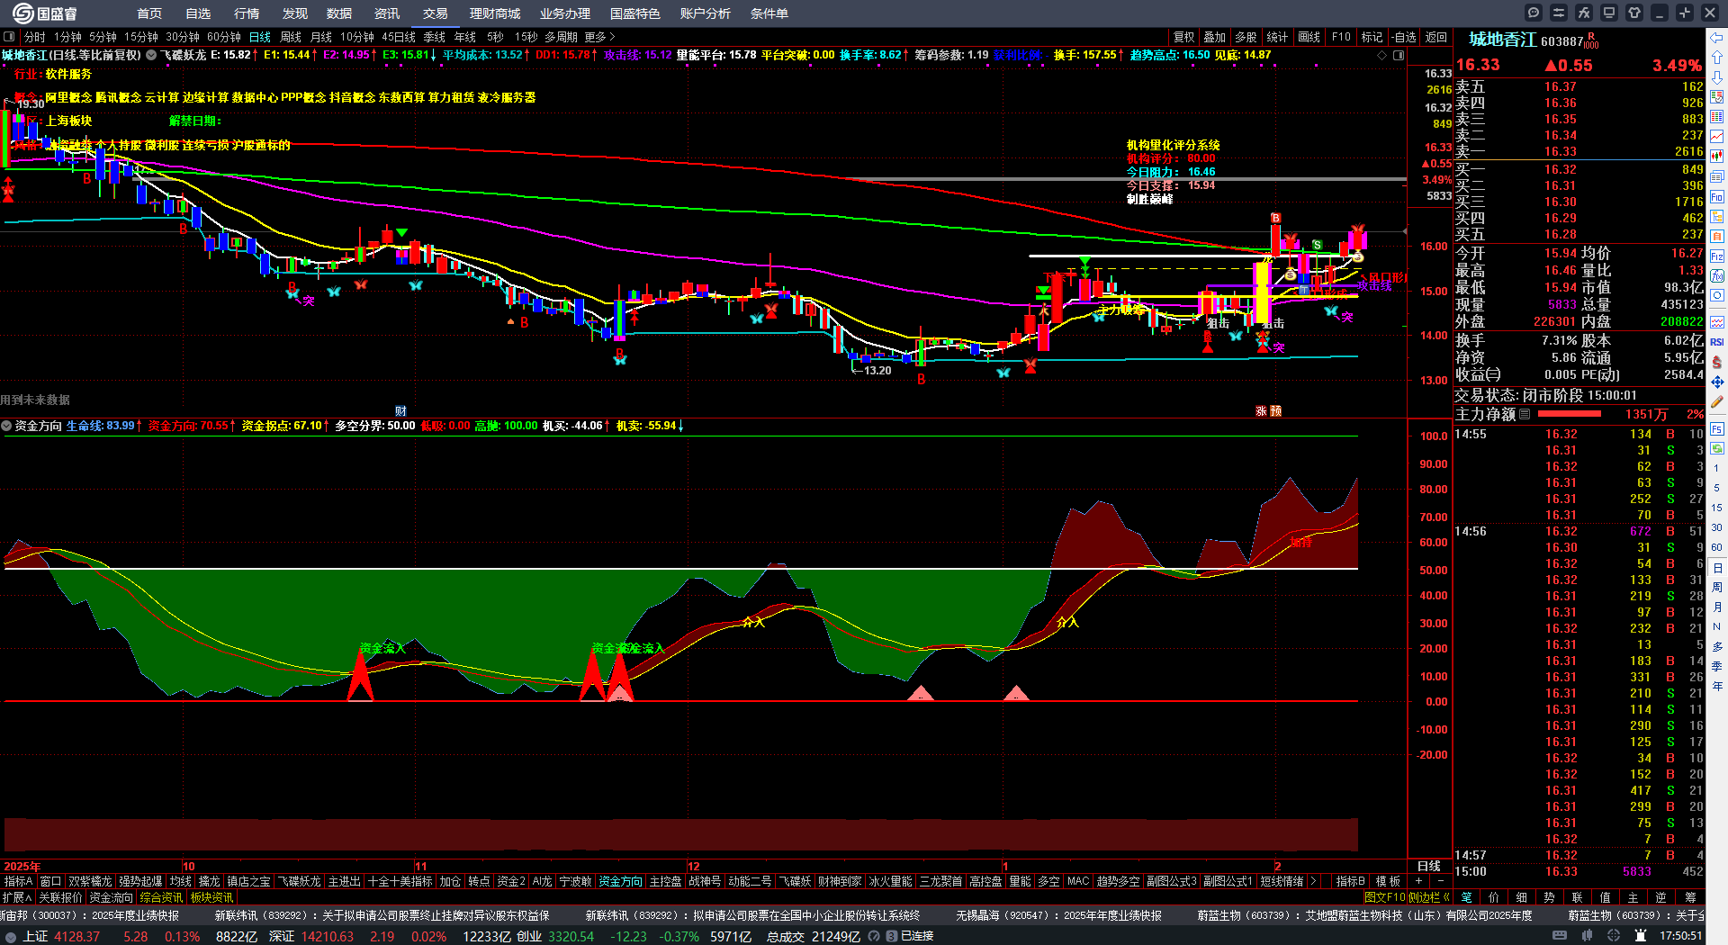Open the skin theme shirt icon

tap(1634, 13)
